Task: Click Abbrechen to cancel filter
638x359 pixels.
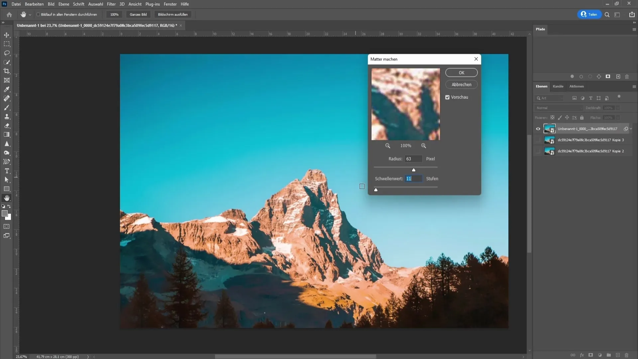Action: coord(461,85)
